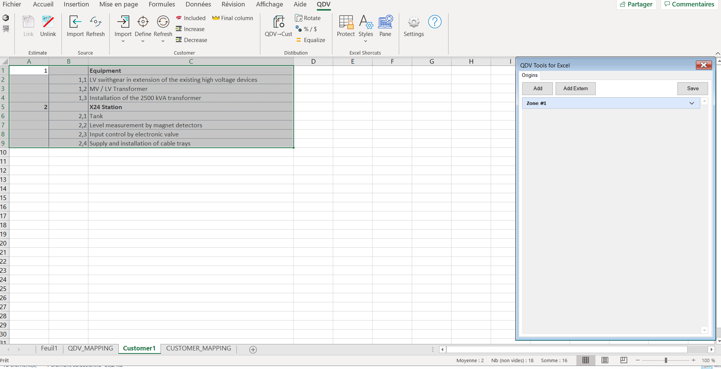Click the Source Refresh icon
Image resolution: width=721 pixels, height=369 pixels.
coord(96,22)
